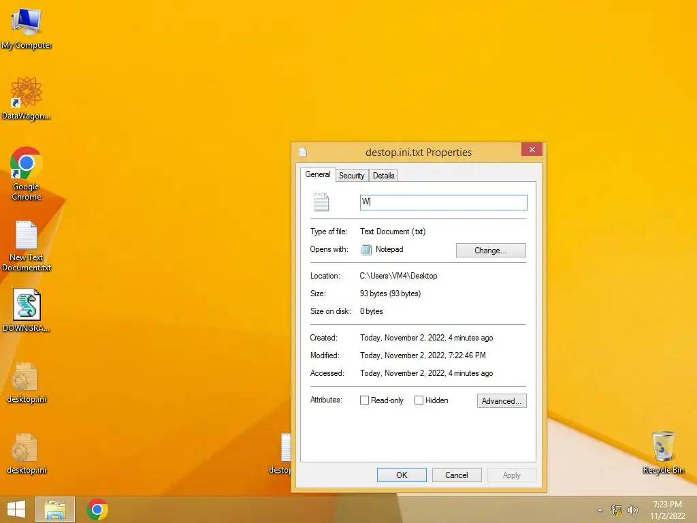Click the Change... button
This screenshot has height=523, width=697.
pyautogui.click(x=491, y=251)
